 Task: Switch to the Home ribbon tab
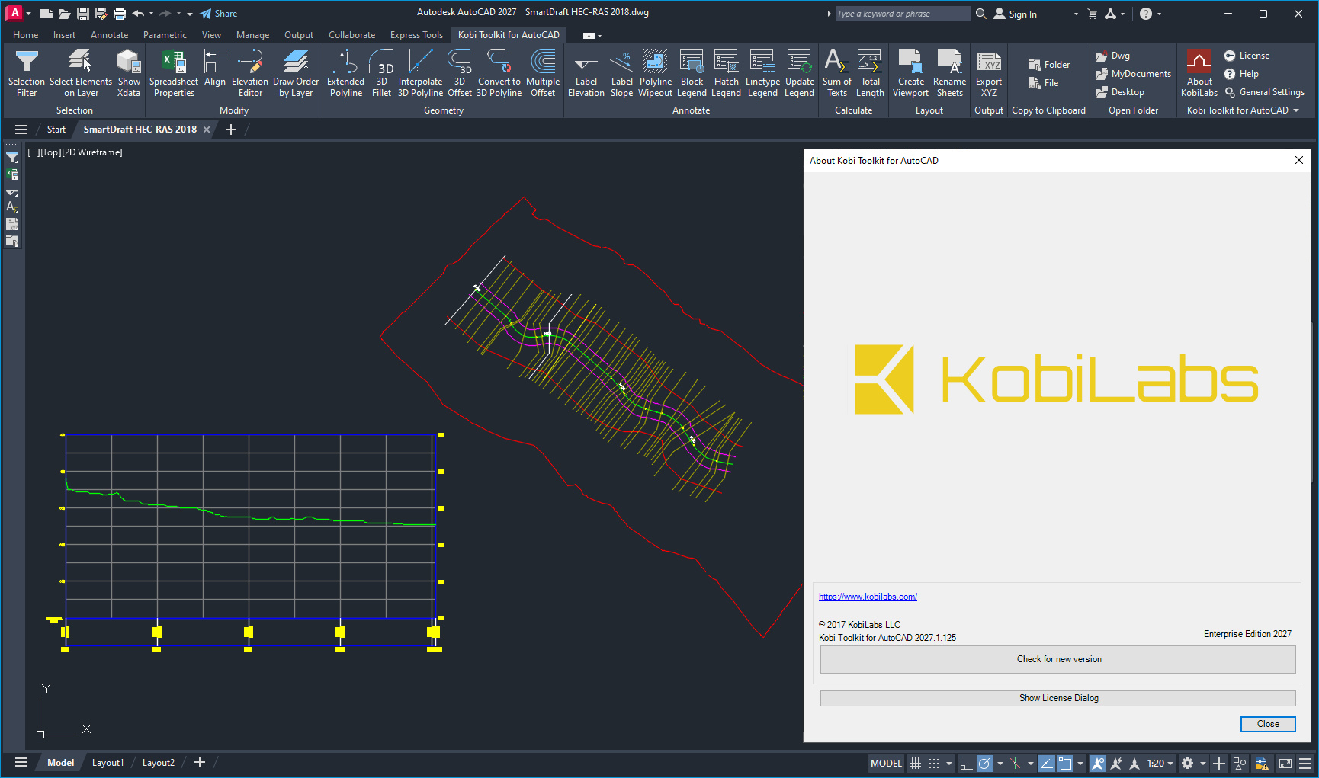(25, 35)
